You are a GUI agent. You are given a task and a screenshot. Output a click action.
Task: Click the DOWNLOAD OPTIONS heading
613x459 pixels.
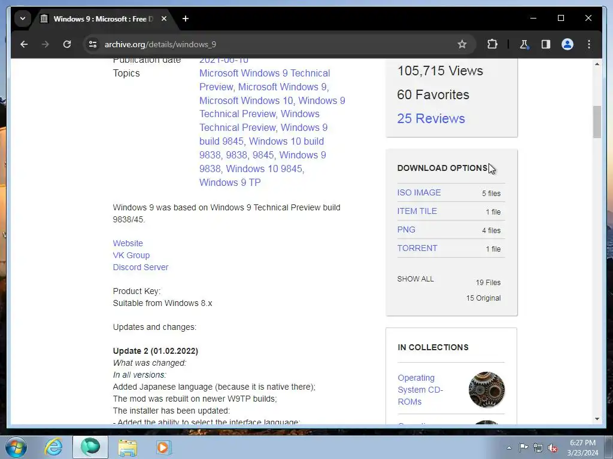click(442, 168)
